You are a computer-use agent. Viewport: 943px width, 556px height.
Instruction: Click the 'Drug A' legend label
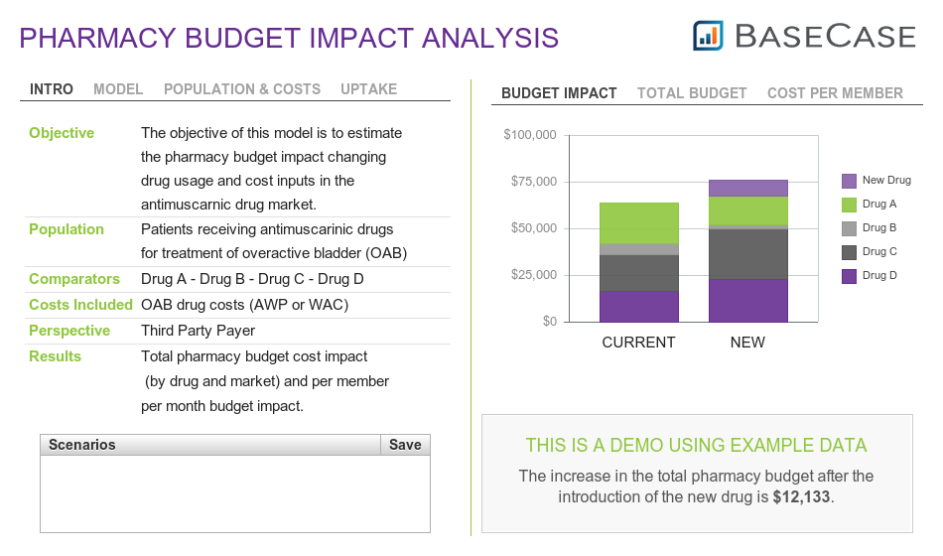[x=879, y=204]
